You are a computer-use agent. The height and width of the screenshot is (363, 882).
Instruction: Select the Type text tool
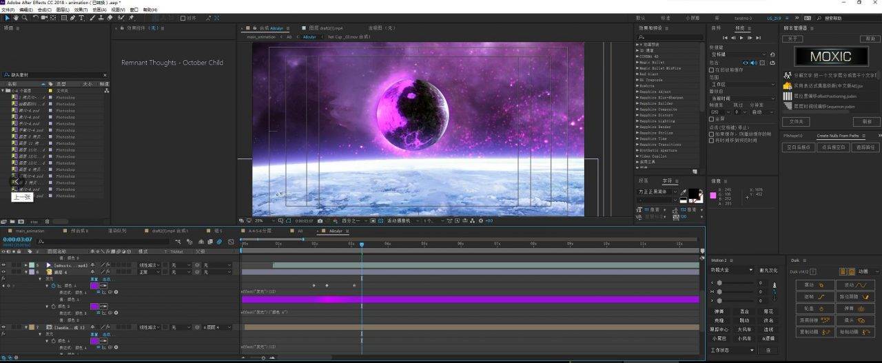pyautogui.click(x=81, y=18)
